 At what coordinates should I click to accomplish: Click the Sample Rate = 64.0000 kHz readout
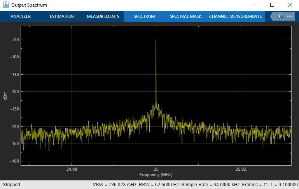[210, 185]
